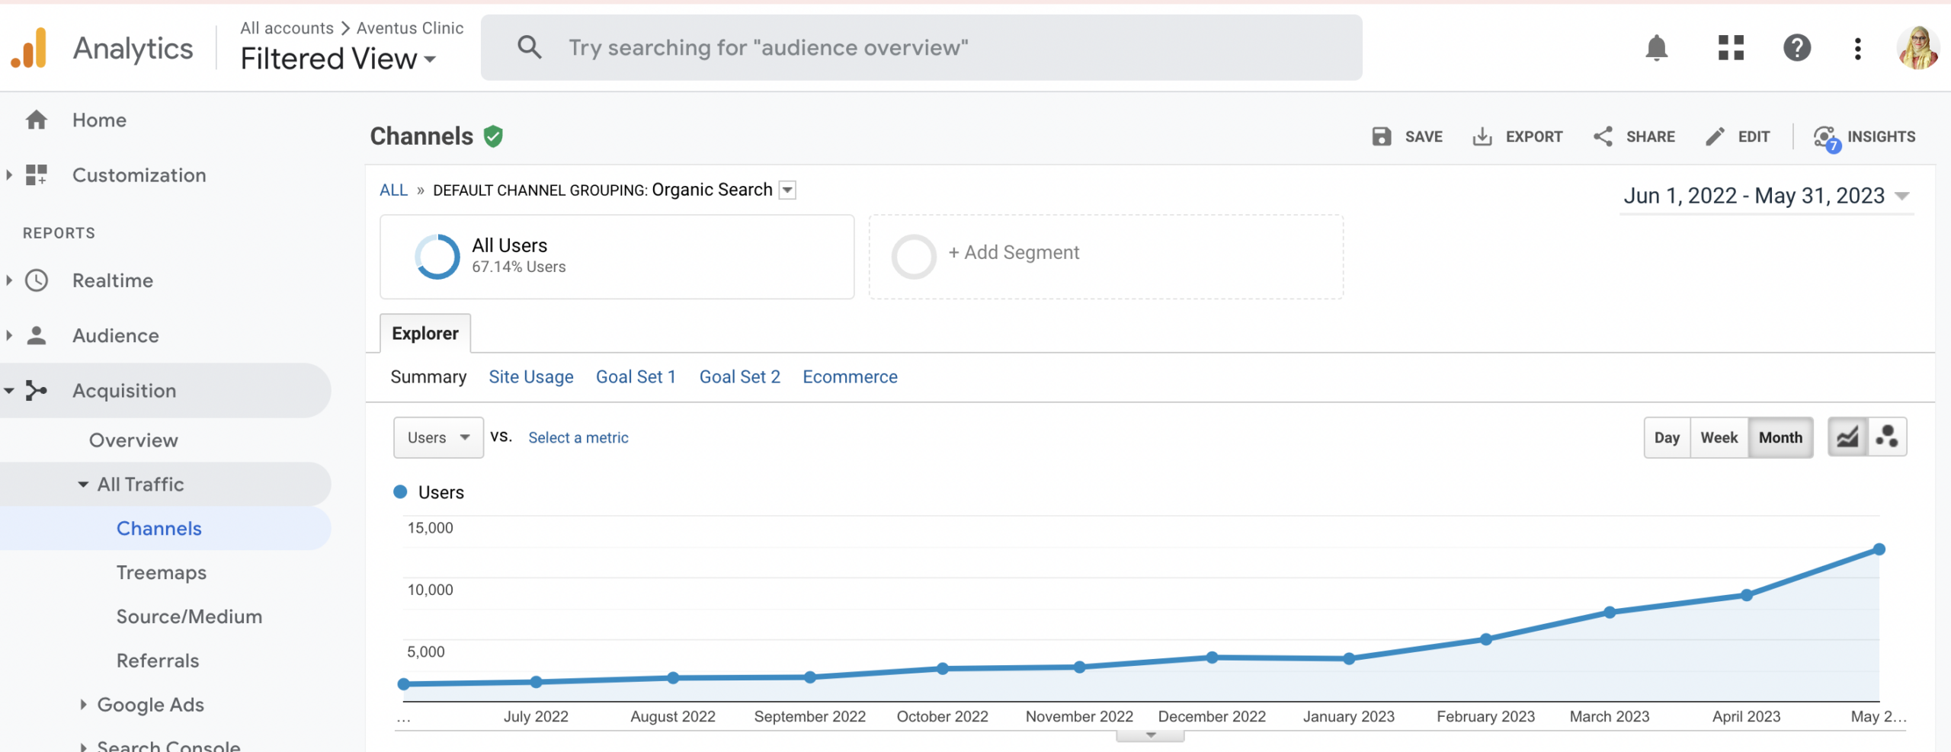Set chart granularity to Day

(x=1667, y=437)
